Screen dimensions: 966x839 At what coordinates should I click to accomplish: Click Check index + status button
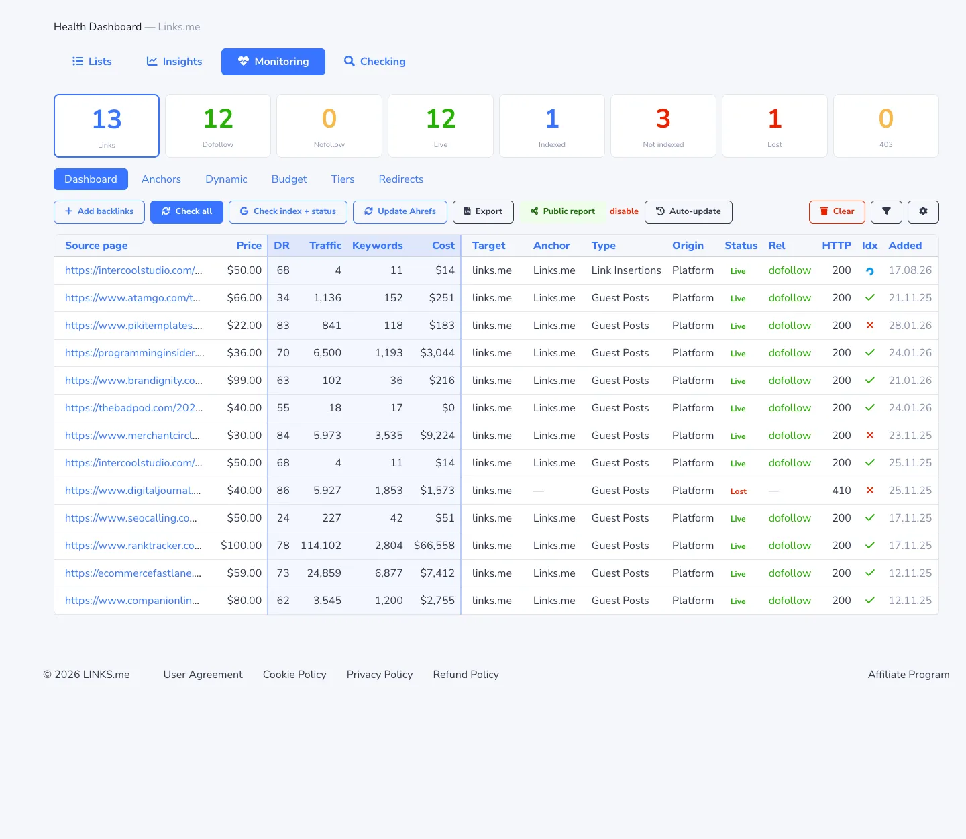tap(288, 211)
